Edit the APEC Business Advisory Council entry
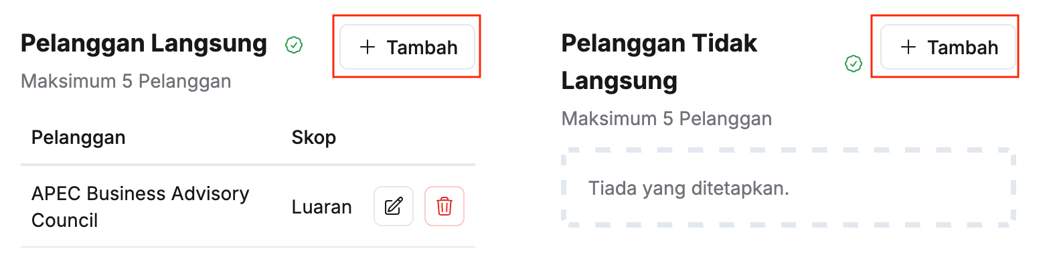Viewport: 1051px width, 257px height. pos(394,206)
